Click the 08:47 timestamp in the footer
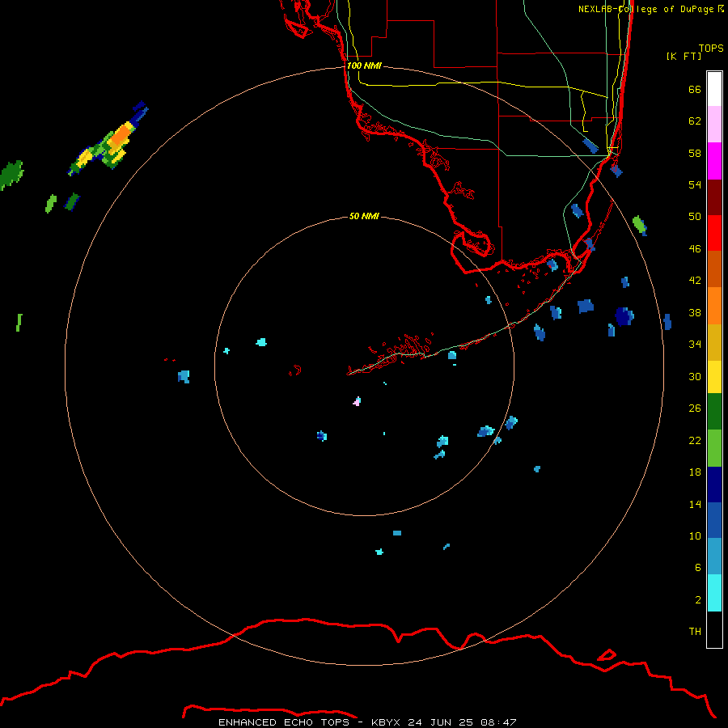Image resolution: width=728 pixels, height=728 pixels. click(x=498, y=722)
